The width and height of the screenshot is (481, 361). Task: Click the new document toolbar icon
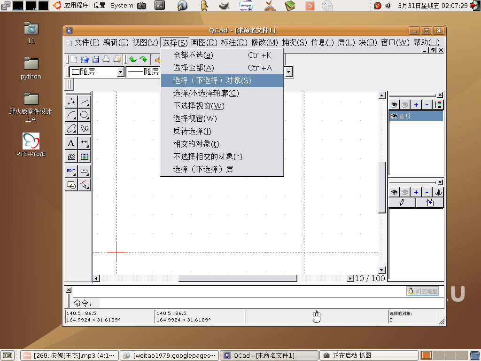[74, 59]
